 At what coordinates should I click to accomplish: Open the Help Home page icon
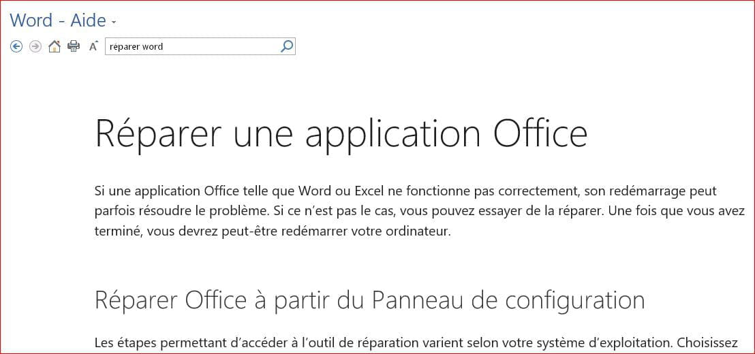point(55,46)
